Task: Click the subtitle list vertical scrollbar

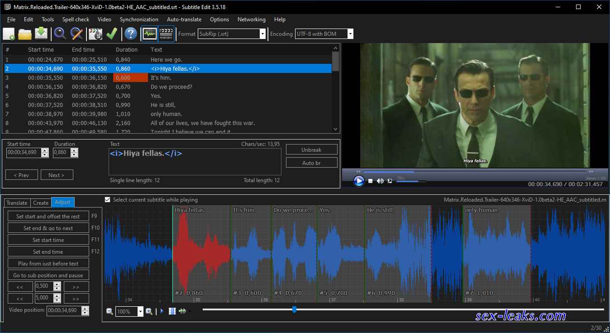Action: [x=335, y=88]
